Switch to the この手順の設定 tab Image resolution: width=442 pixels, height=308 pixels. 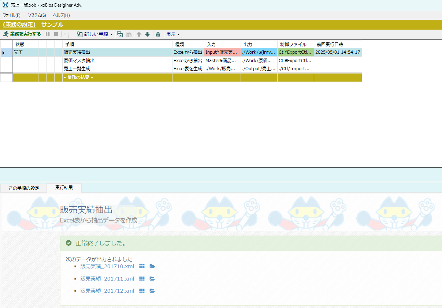pyautogui.click(x=24, y=188)
